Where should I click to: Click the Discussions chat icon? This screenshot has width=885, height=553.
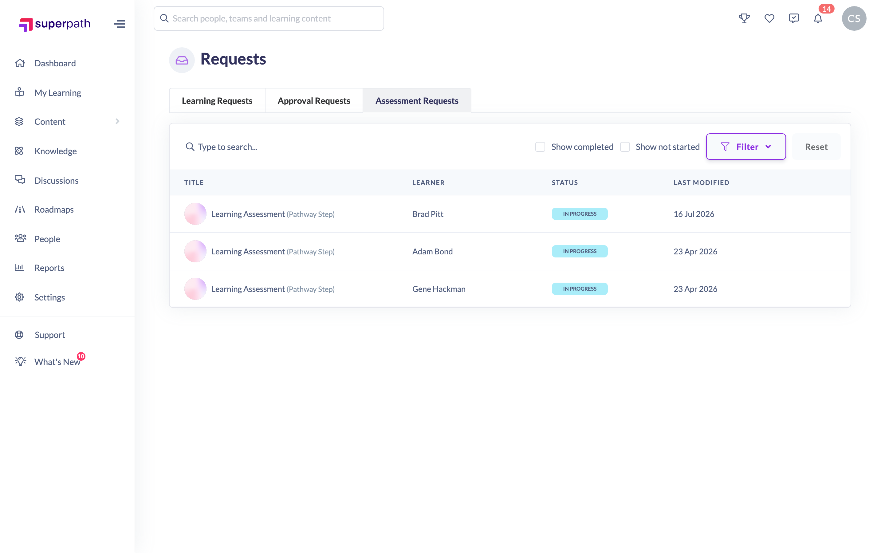point(20,180)
